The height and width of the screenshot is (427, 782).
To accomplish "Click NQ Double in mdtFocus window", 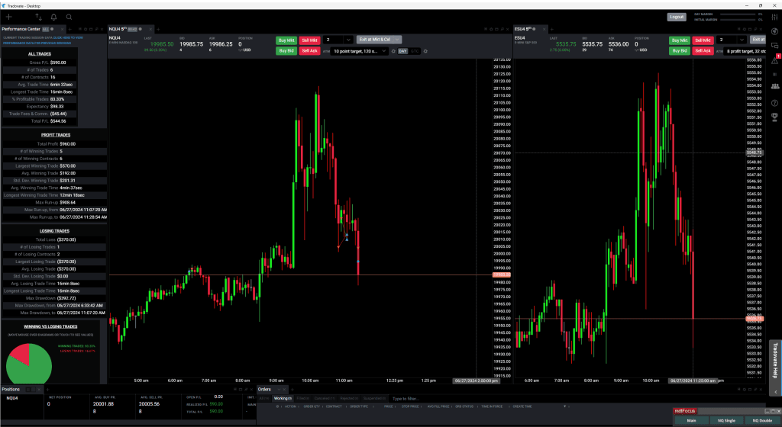I will coord(762,421).
